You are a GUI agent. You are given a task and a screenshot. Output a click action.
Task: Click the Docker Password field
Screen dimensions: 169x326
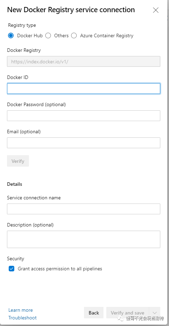(84, 116)
